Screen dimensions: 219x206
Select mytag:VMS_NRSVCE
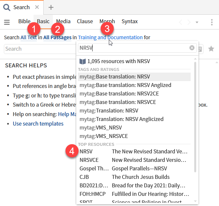[134, 136]
